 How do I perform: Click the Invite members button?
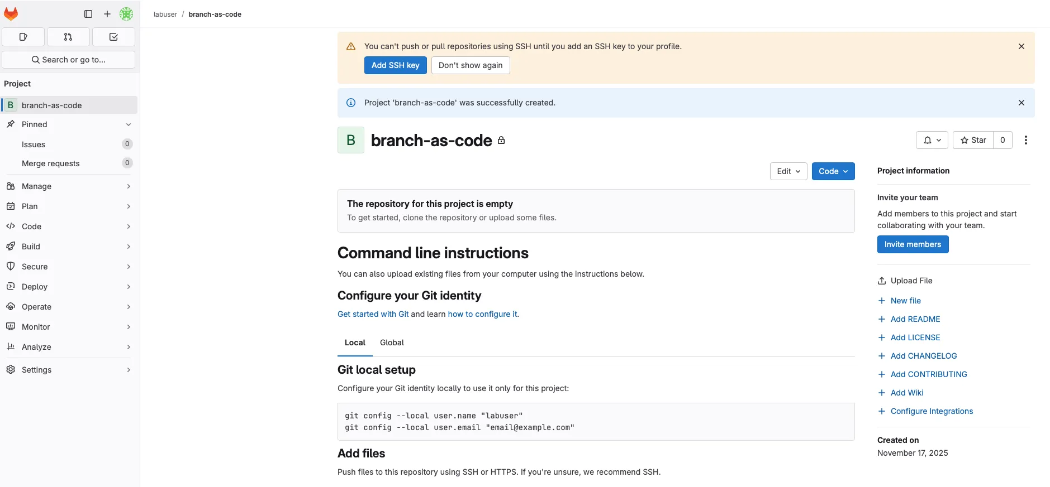coord(913,244)
